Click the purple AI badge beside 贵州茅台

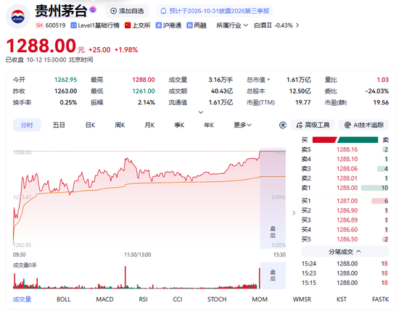point(93,9)
